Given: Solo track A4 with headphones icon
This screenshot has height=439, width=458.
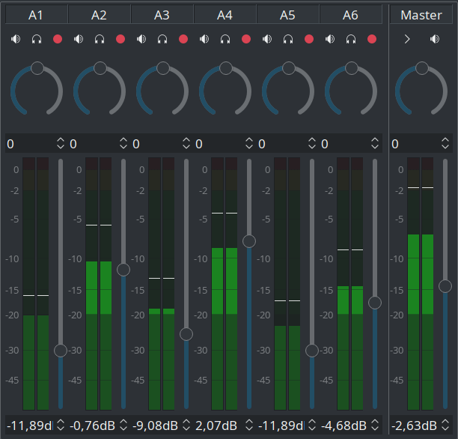Looking at the screenshot, I should point(225,39).
